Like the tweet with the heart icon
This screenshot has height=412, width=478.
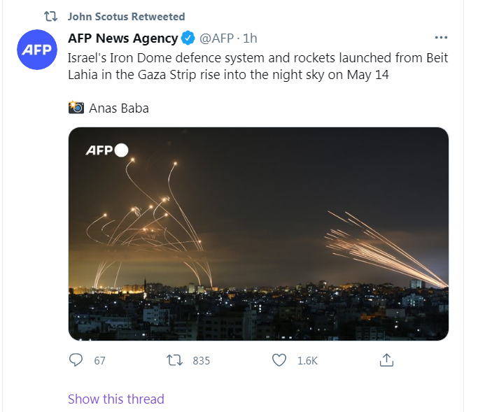click(x=279, y=360)
